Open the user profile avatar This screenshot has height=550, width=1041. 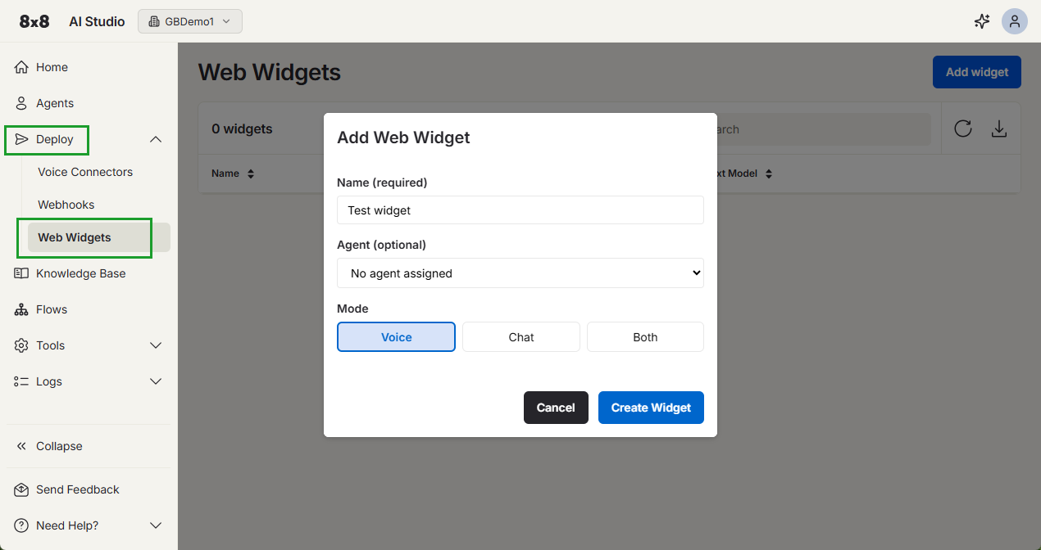[x=1015, y=22]
